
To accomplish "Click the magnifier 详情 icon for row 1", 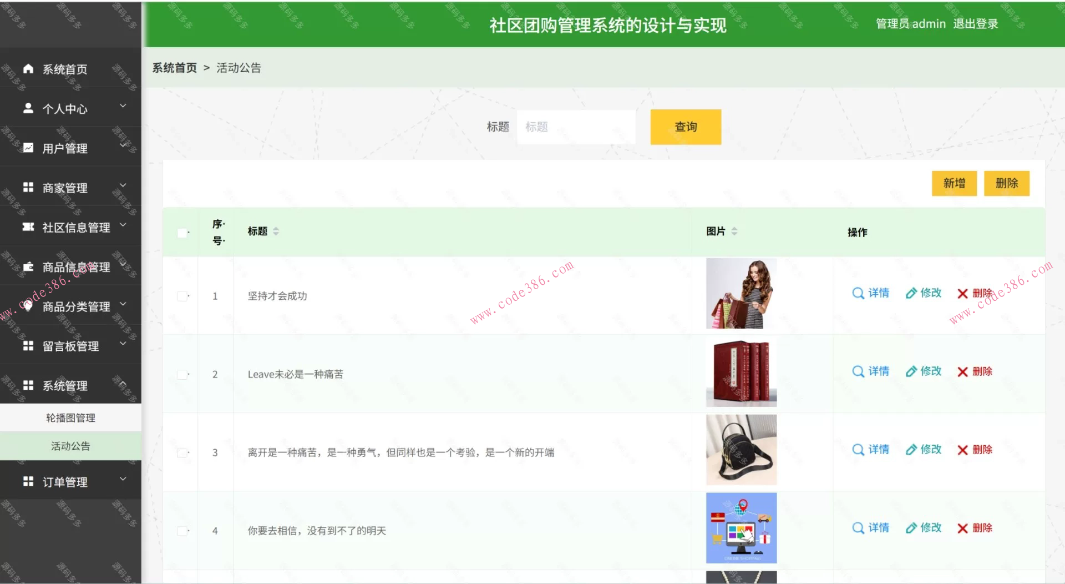I will pos(858,293).
